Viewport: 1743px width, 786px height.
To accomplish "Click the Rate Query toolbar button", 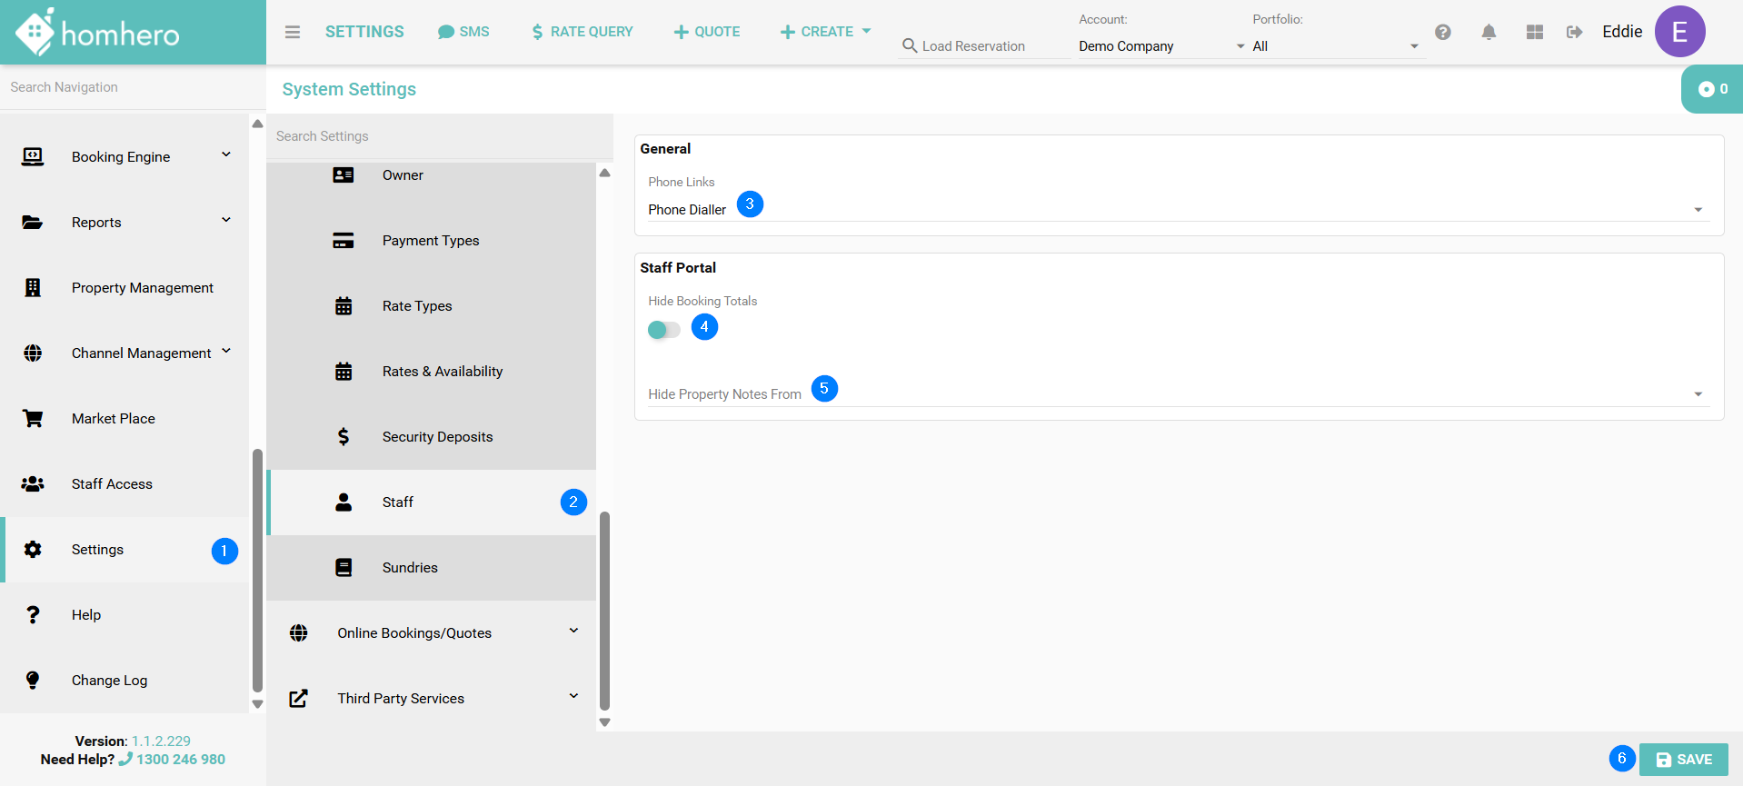I will (x=583, y=32).
